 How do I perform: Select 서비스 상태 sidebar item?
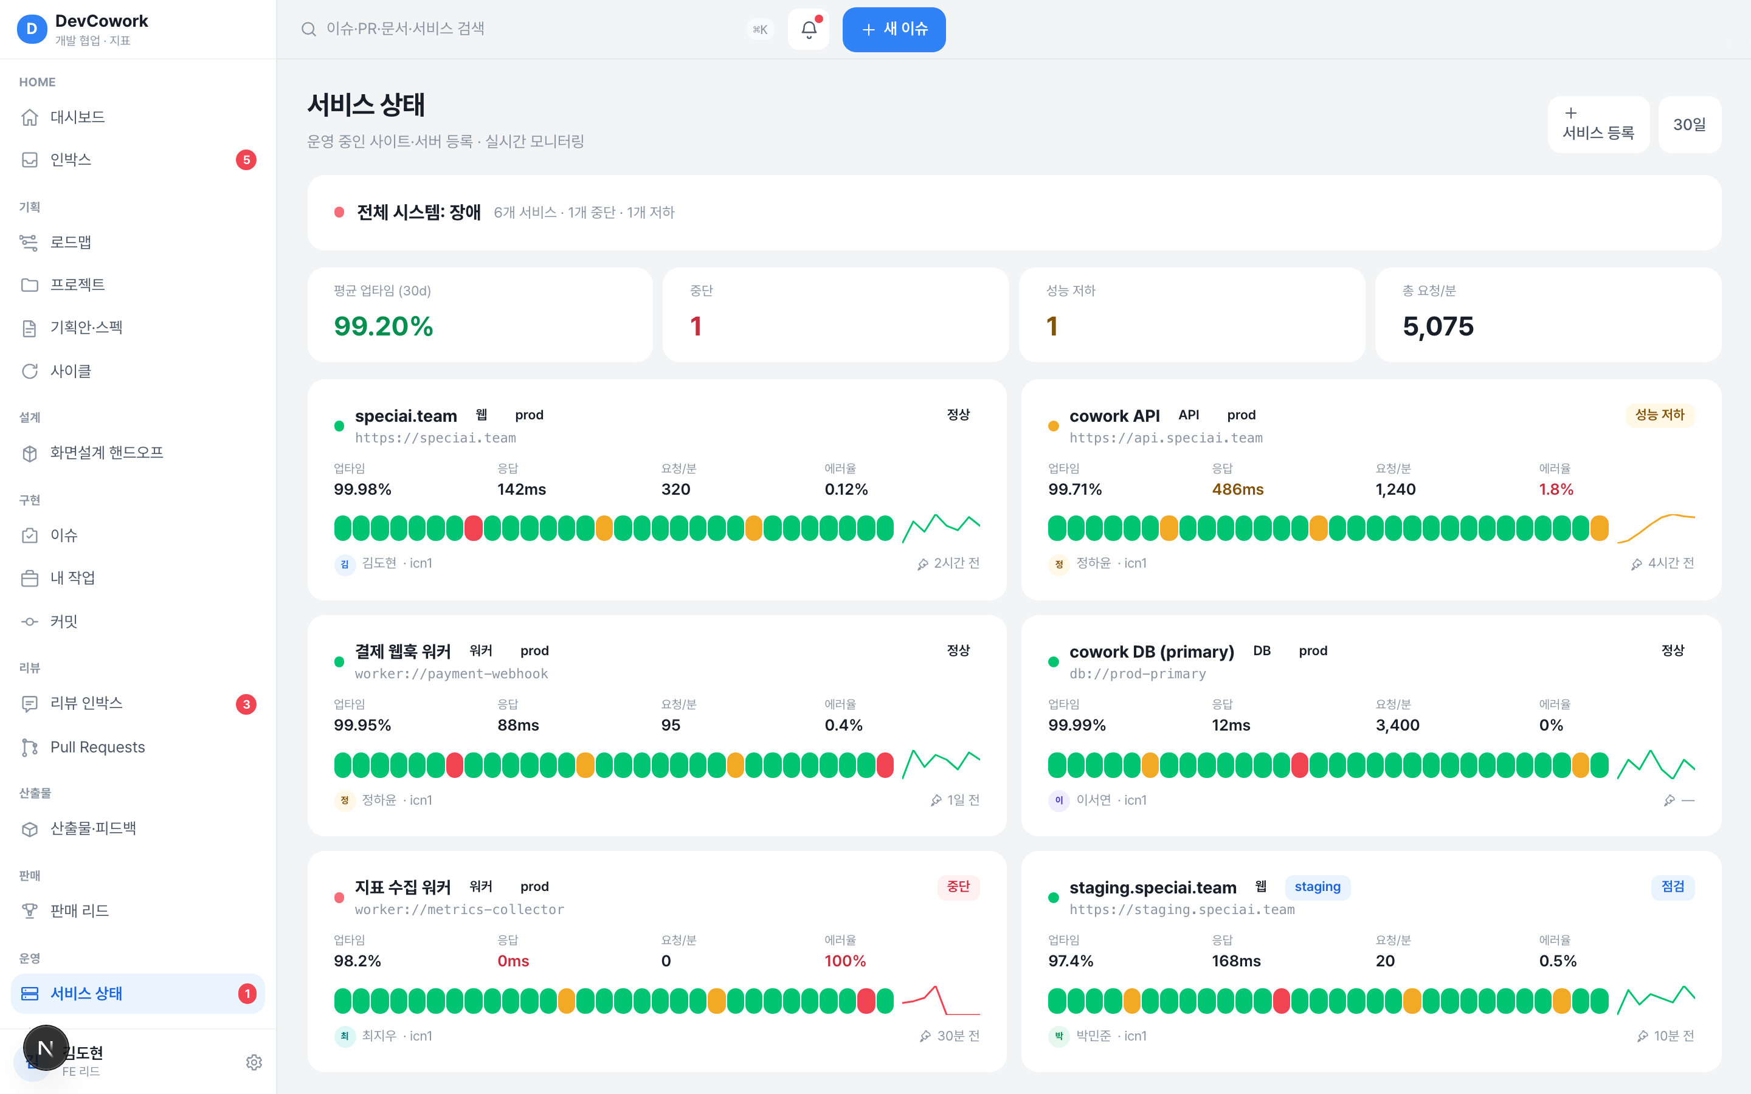click(137, 994)
